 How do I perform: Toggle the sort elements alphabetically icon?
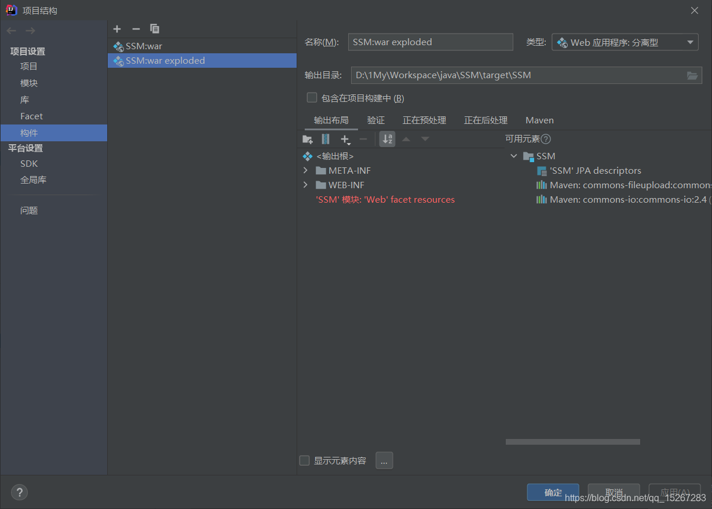388,139
